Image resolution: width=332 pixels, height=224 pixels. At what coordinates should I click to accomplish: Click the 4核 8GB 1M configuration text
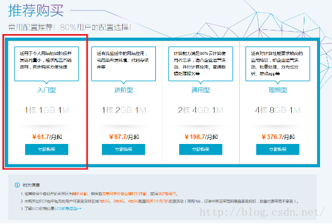tap(277, 110)
